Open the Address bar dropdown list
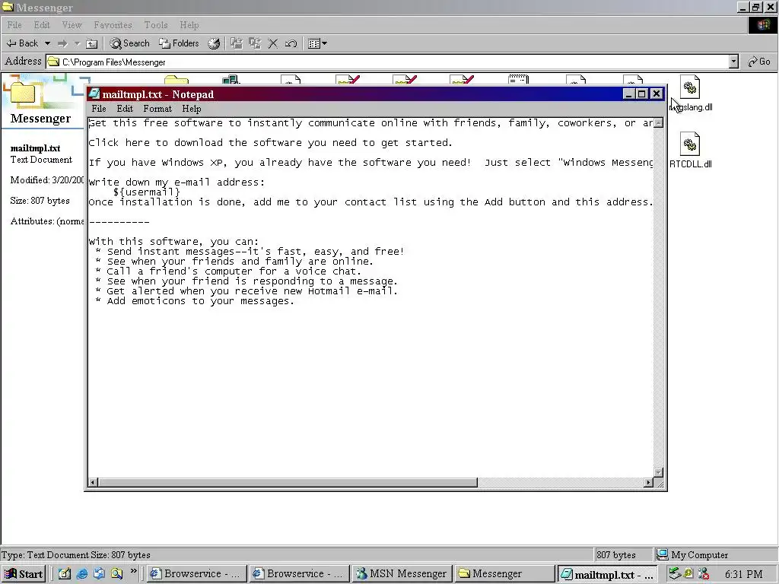Viewport: 779px width, 584px height. tap(734, 62)
